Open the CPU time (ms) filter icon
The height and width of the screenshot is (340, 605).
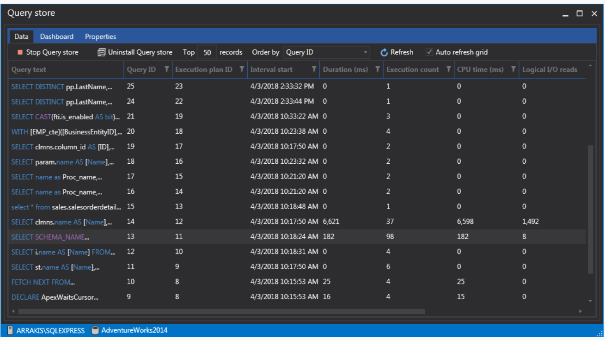513,69
